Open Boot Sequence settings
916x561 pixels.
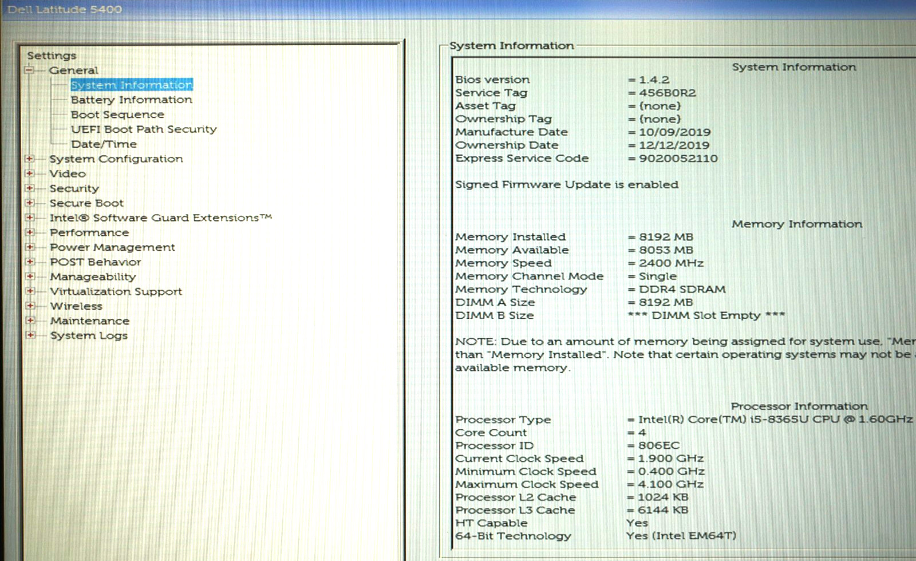tap(117, 114)
